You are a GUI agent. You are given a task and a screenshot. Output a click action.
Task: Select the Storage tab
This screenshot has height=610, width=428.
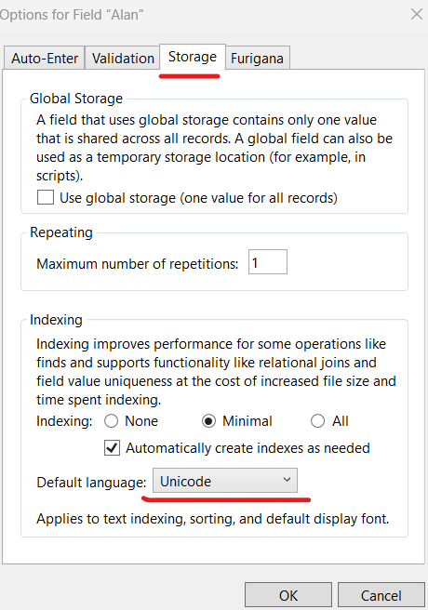(x=193, y=57)
